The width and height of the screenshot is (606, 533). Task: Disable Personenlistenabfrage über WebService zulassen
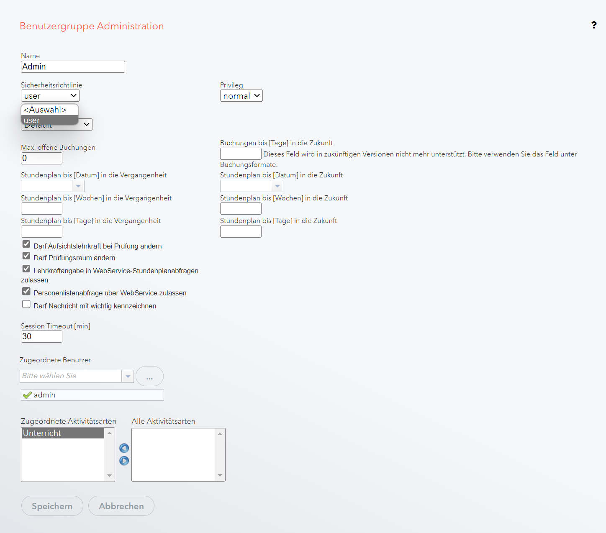26,292
